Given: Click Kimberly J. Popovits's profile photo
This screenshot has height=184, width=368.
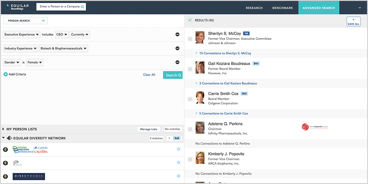Looking at the screenshot, I should 200,158.
